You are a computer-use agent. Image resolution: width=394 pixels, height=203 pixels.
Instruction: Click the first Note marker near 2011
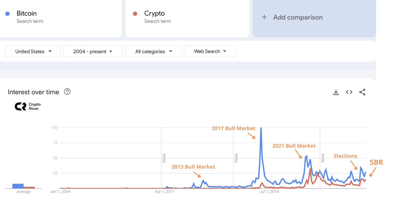click(164, 158)
